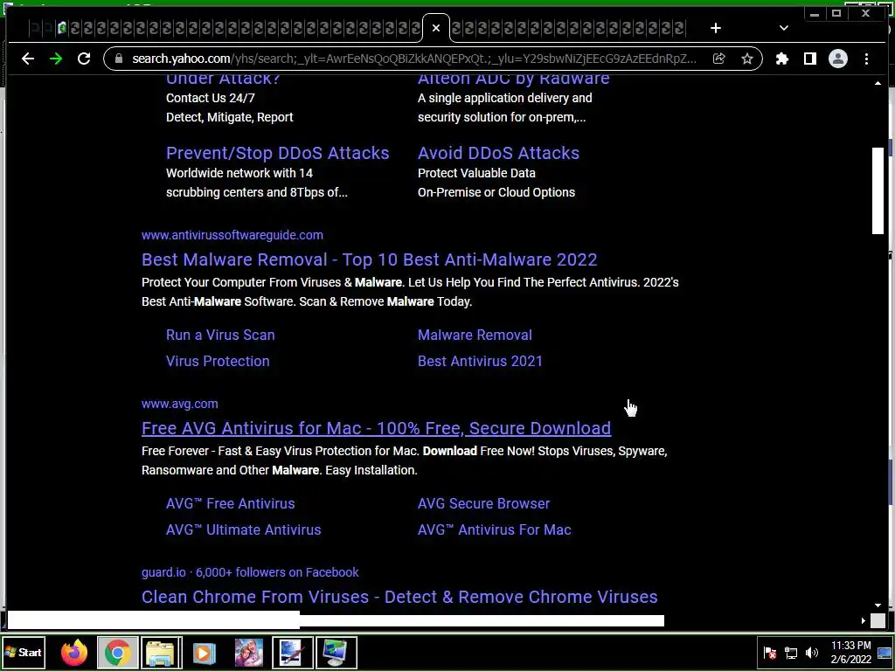The width and height of the screenshot is (895, 671).
Task: Click the vertical scrollbar thumb
Action: pyautogui.click(x=878, y=190)
